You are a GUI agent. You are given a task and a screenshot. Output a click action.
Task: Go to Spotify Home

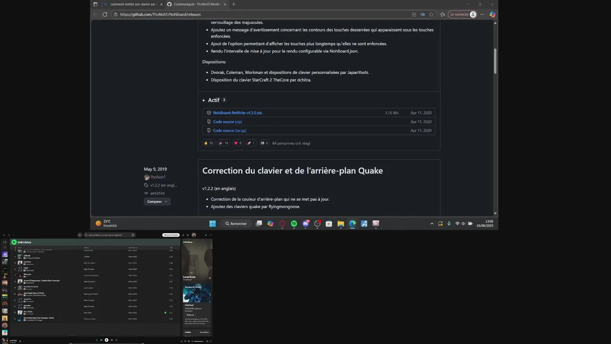pos(80,235)
